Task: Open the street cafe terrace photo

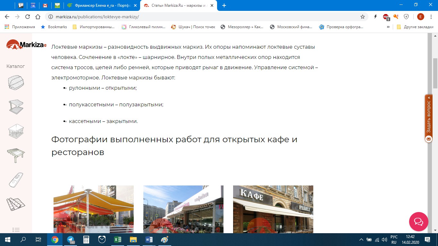Action: click(183, 209)
